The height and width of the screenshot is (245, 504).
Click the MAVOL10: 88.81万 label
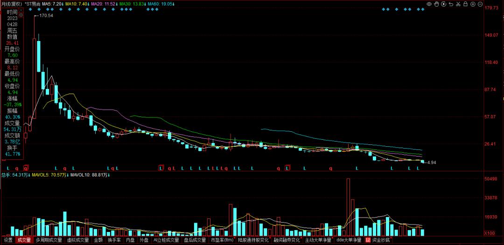click(x=91, y=175)
